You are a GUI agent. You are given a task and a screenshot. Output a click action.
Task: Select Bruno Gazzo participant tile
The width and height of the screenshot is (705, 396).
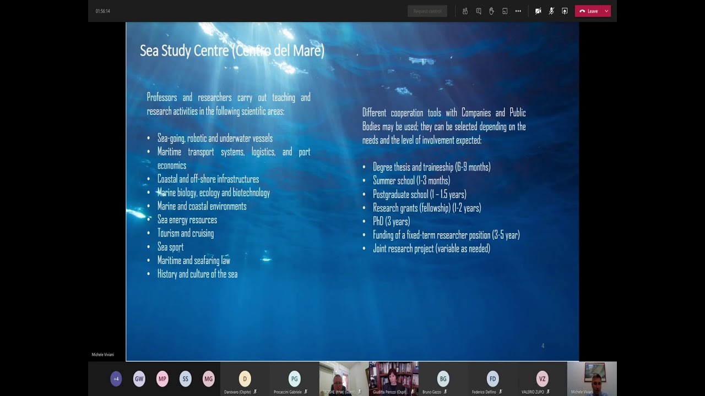pyautogui.click(x=443, y=379)
